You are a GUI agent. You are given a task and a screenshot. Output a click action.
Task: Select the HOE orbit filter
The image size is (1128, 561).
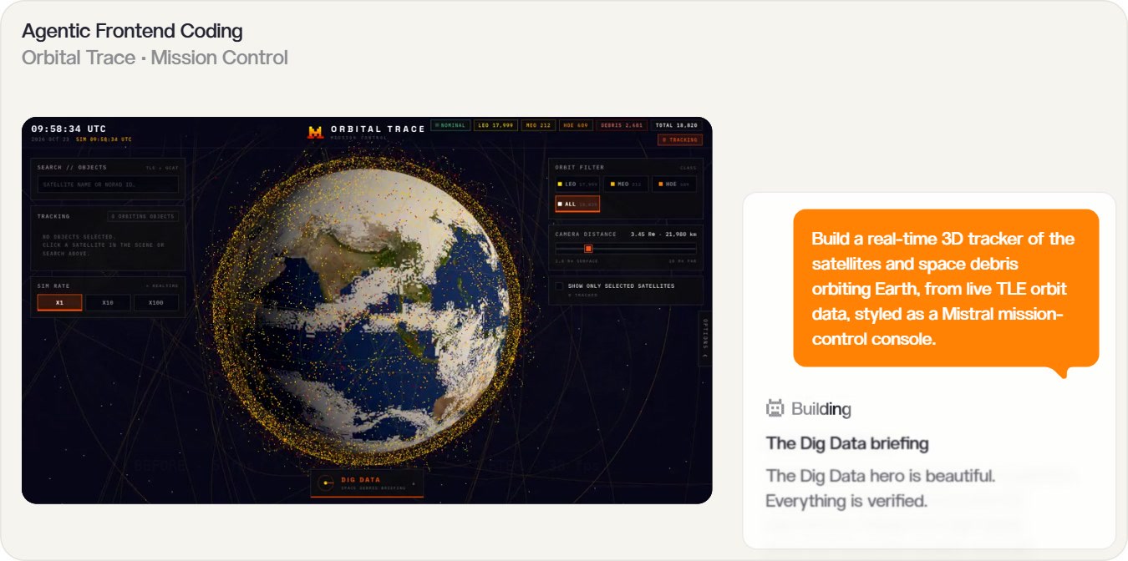coord(674,184)
